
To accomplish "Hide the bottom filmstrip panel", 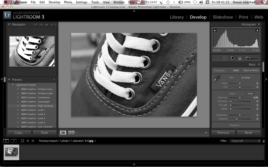I will (x=134, y=164).
